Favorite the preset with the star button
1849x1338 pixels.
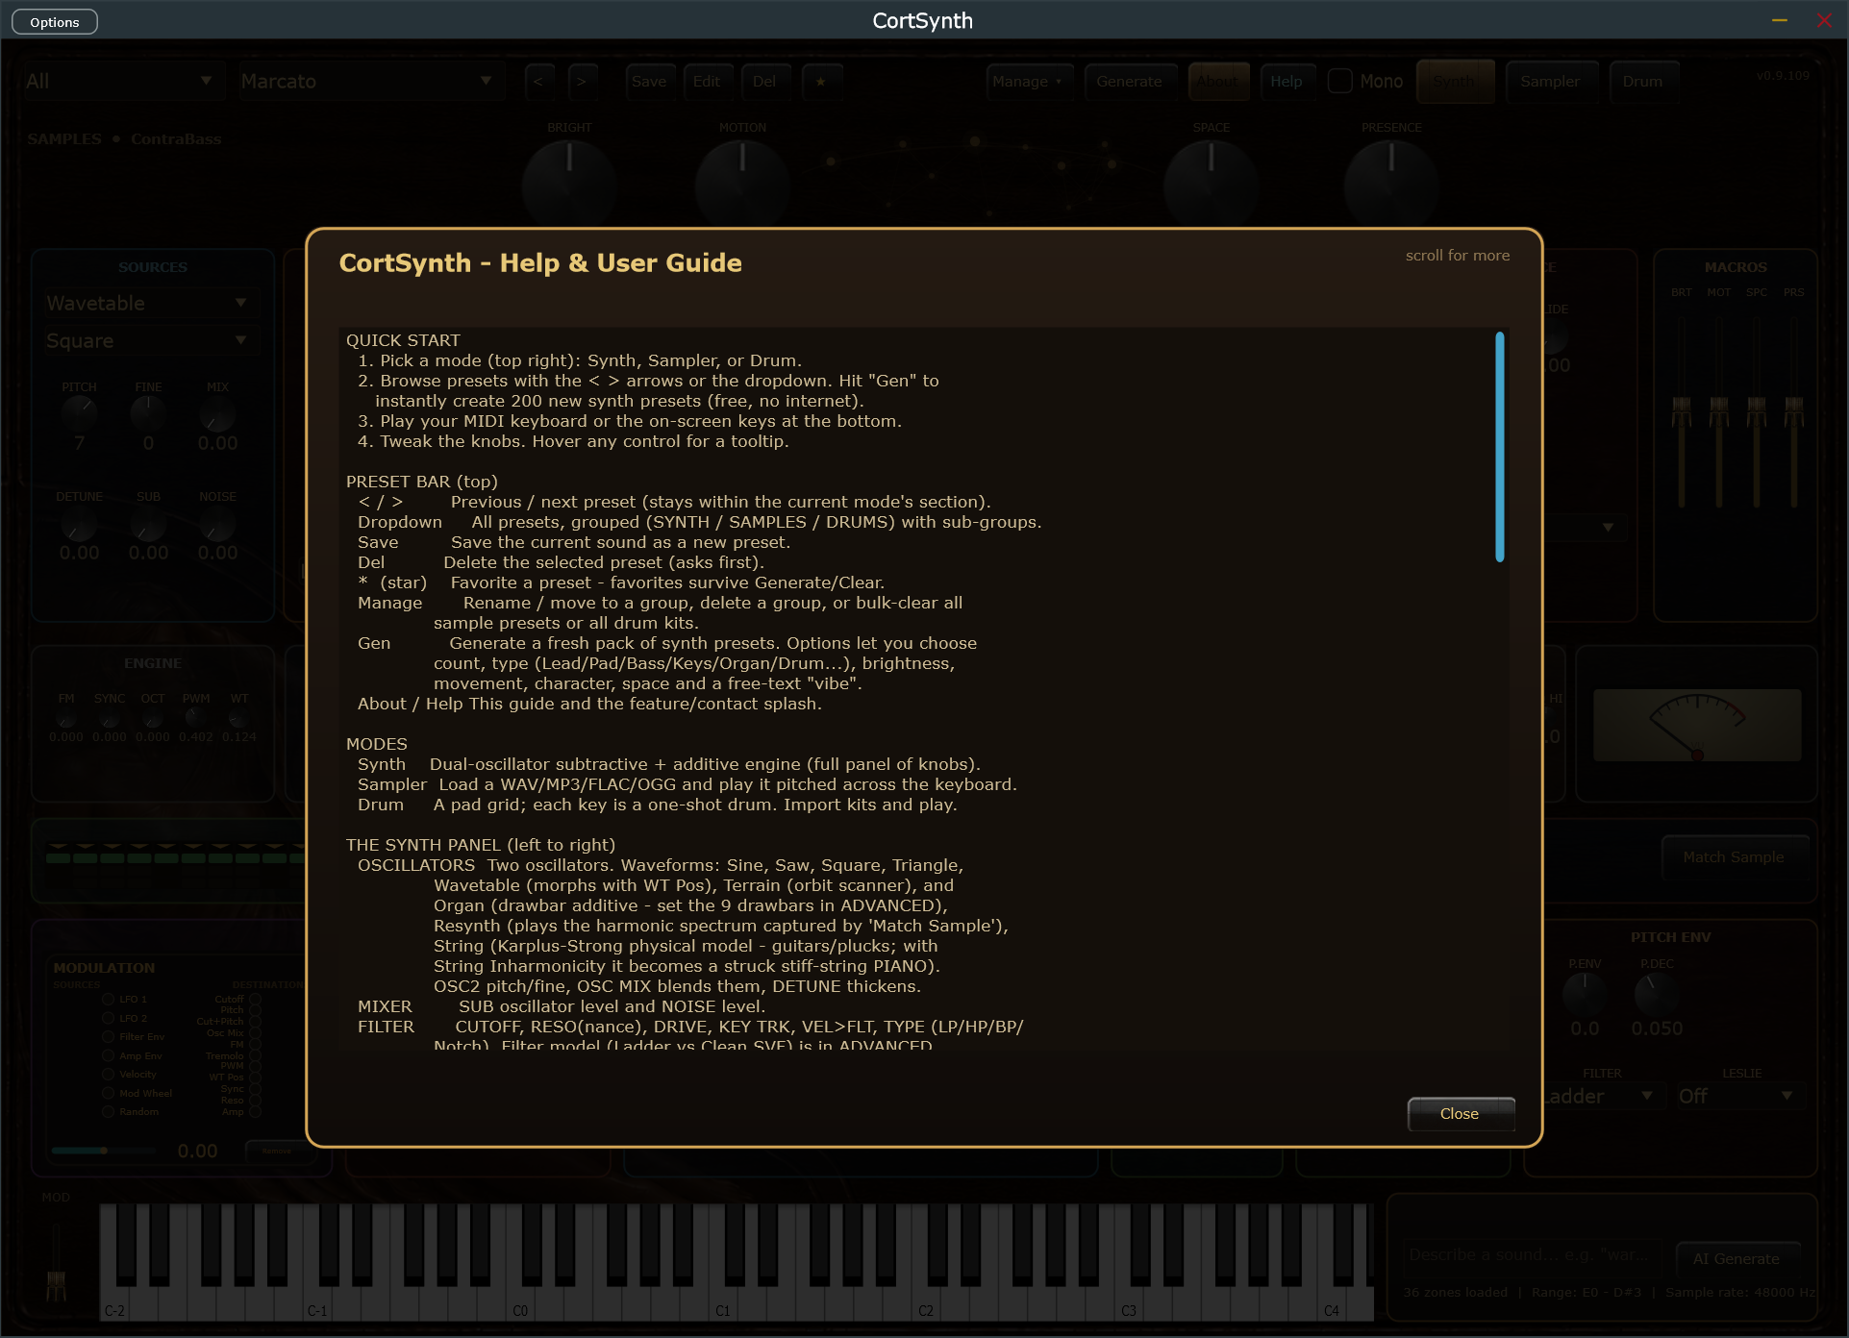pyautogui.click(x=820, y=82)
